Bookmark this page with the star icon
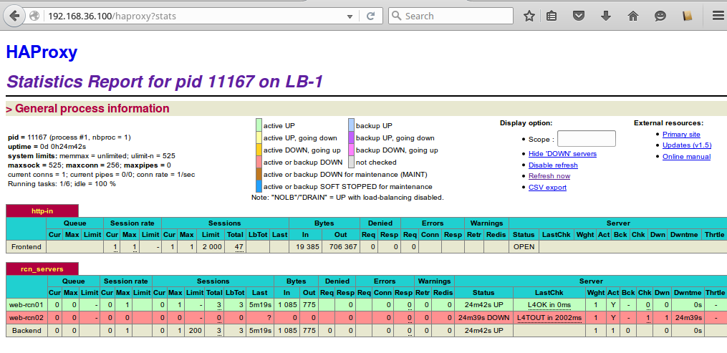This screenshot has width=727, height=353. tap(529, 16)
